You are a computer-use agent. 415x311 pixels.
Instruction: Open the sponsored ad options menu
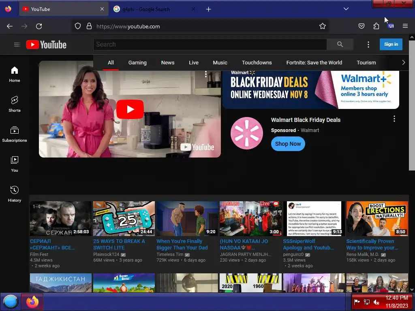394,119
